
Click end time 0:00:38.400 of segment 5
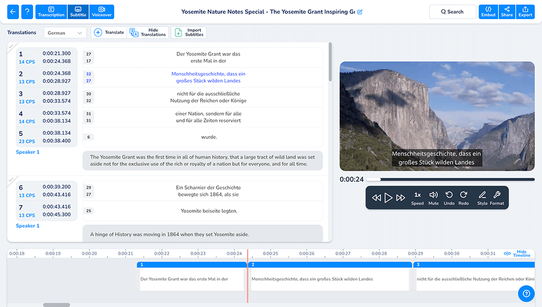pos(57,141)
